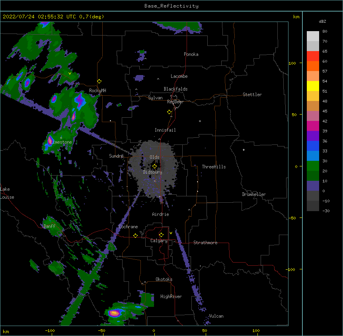This screenshot has width=343, height=336.
Task: Click the yellow diamond marker below RedDeer
Action: (170, 112)
